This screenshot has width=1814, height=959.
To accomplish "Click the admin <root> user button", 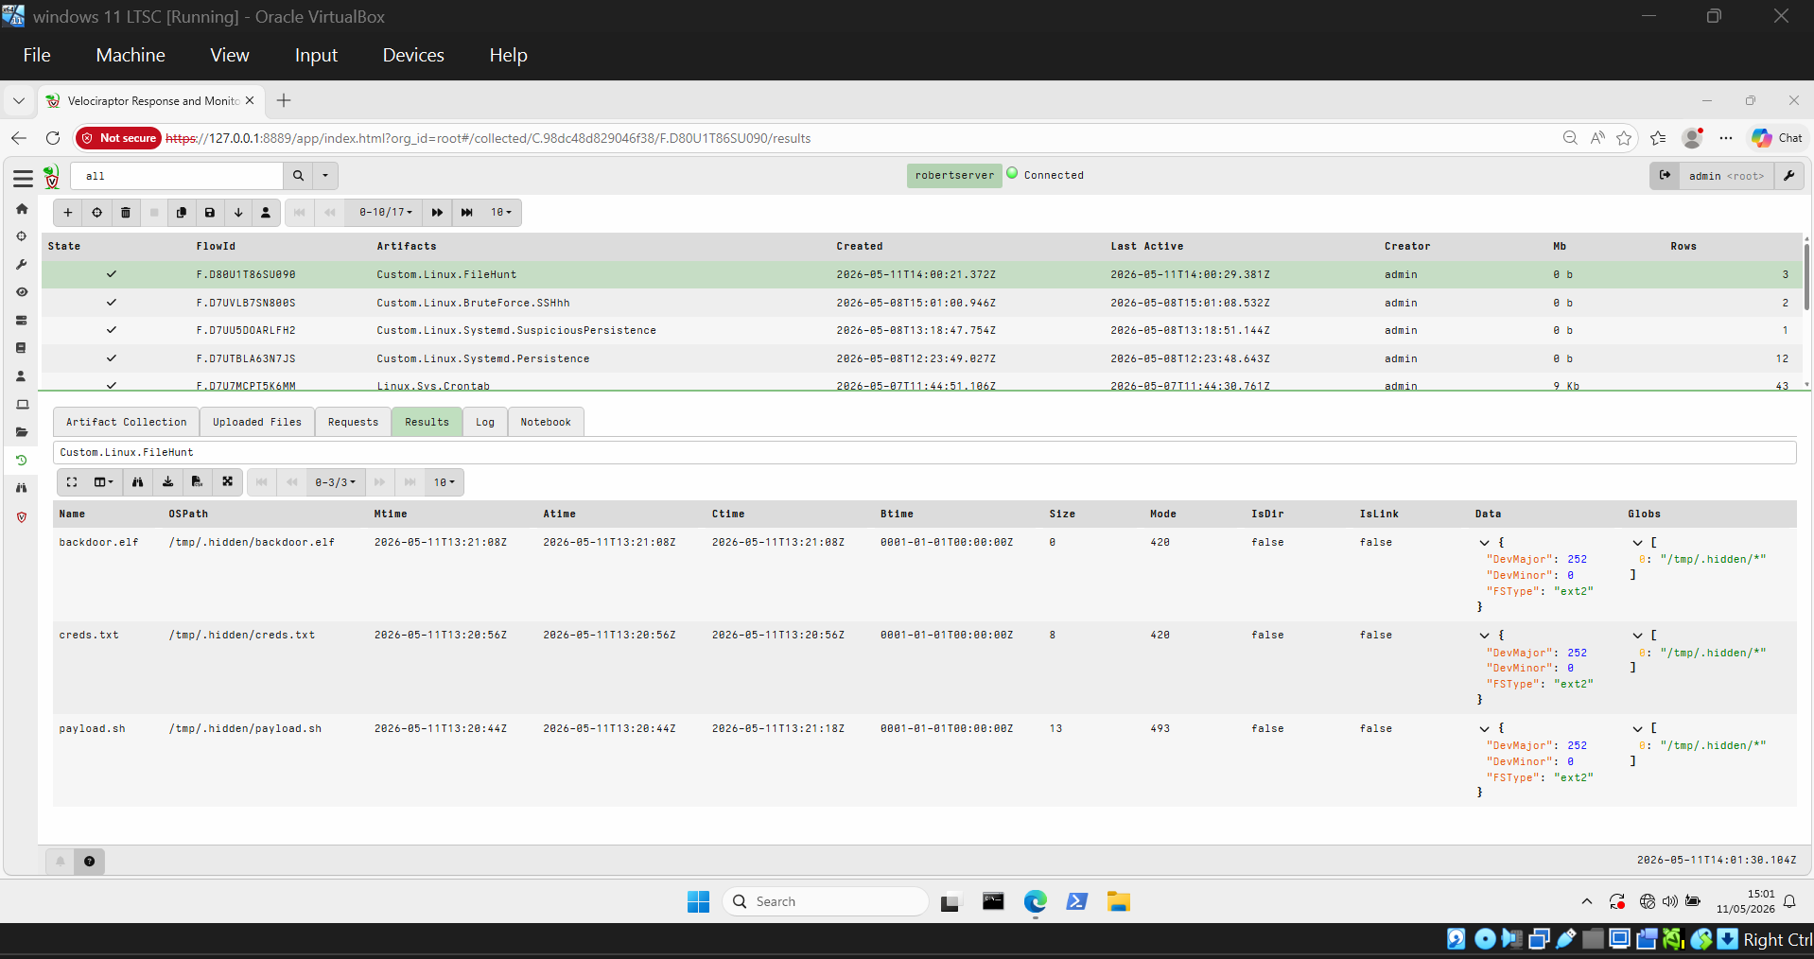I will 1726,176.
